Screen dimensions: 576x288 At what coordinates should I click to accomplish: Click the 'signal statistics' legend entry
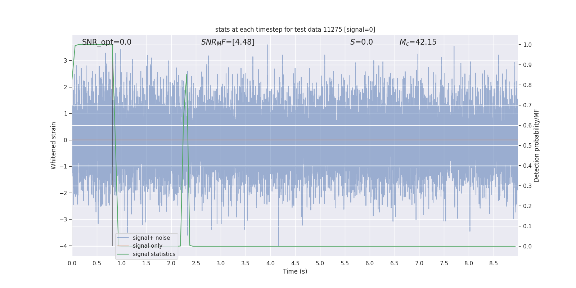154,254
